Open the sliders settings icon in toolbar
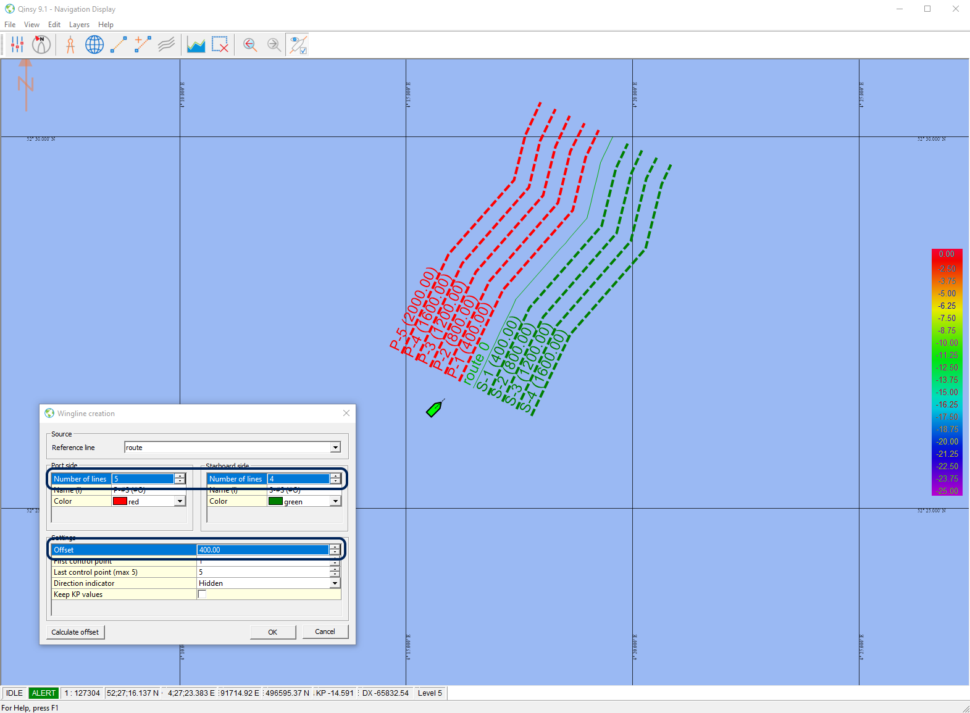Screen dimensions: 970x713 (x=17, y=44)
